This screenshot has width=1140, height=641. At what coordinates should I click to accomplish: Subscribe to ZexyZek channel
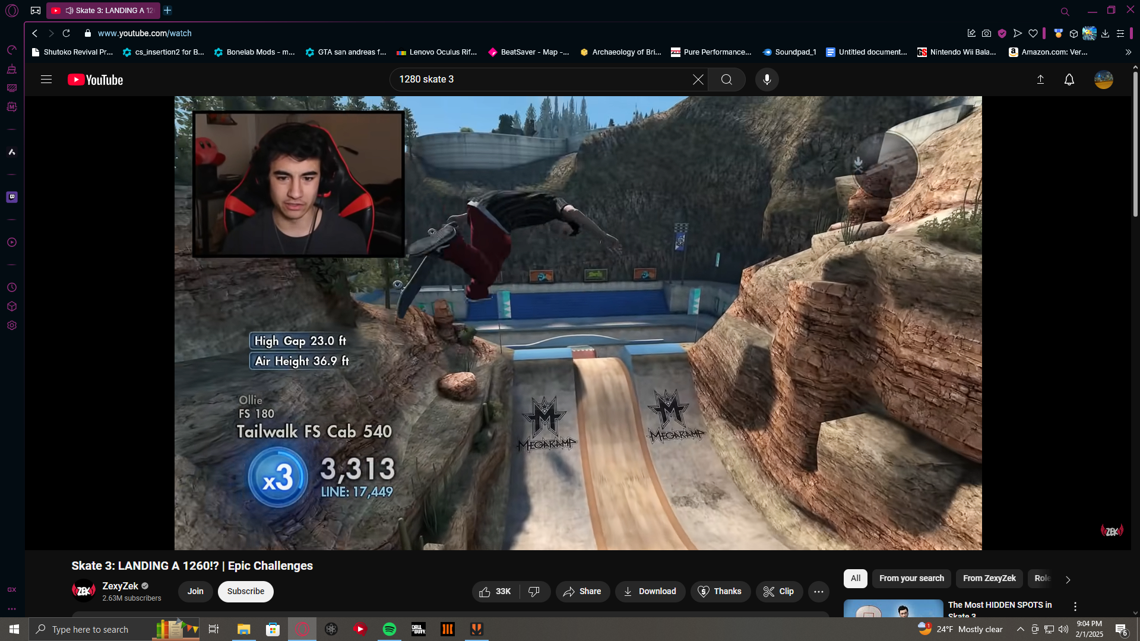(x=245, y=591)
